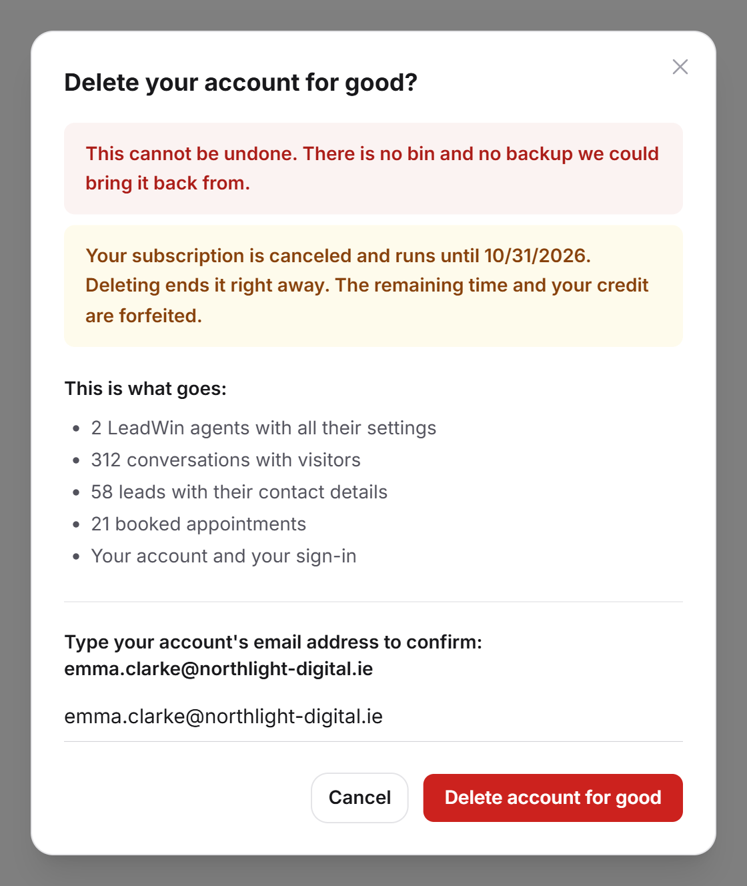The image size is (747, 886).
Task: Click the divider line below the list
Action: [373, 602]
